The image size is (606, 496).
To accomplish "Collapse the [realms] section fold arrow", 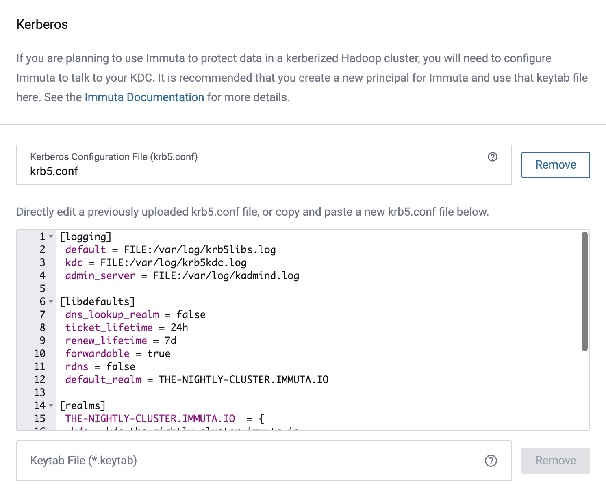I will [x=51, y=405].
